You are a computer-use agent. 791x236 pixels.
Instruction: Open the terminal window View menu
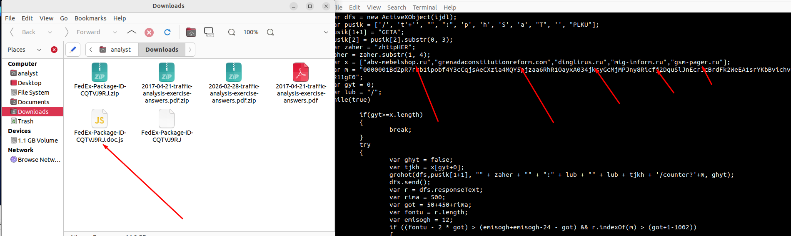[374, 8]
